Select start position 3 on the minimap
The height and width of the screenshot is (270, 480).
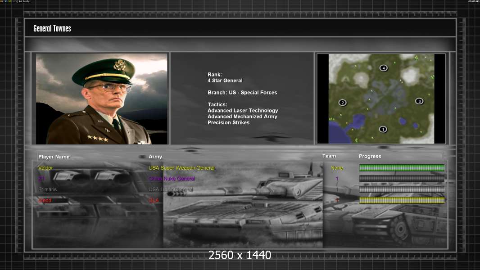[419, 101]
